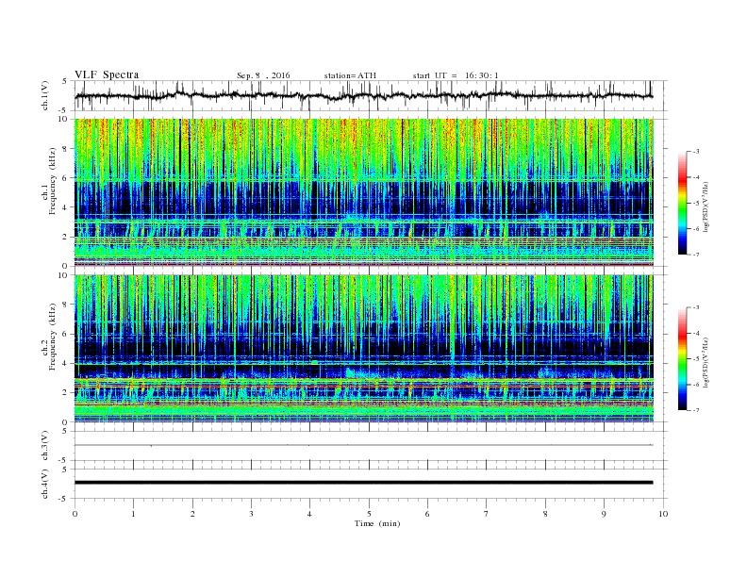Click inside the ch.1 spectrogram panel
The height and width of the screenshot is (577, 747).
pos(363,192)
